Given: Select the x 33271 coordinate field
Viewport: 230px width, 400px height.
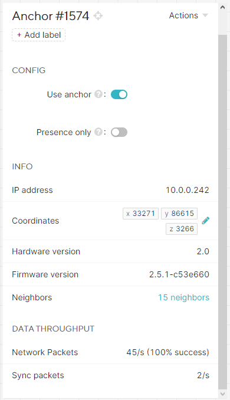Looking at the screenshot, I should pyautogui.click(x=140, y=214).
